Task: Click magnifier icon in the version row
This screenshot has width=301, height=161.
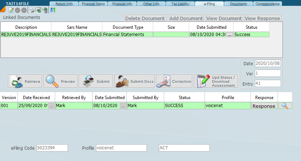Action: tap(285, 106)
